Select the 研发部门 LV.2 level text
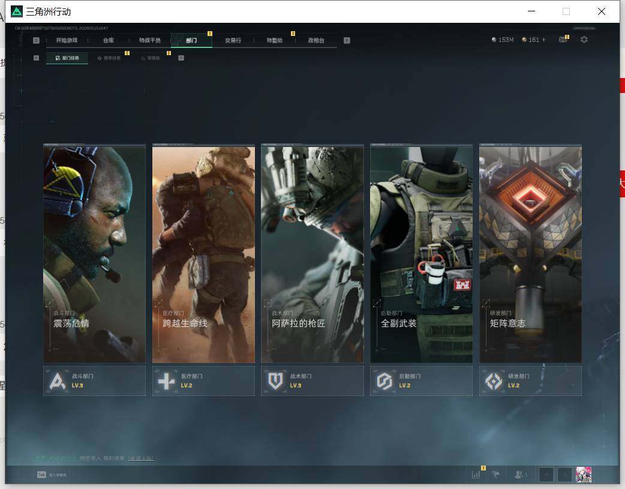 point(514,385)
